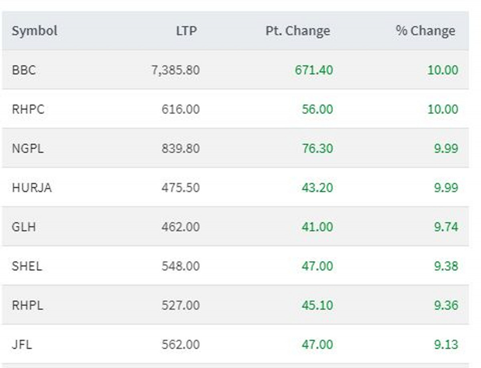
Task: Open the BBC stock symbol
Action: [24, 70]
